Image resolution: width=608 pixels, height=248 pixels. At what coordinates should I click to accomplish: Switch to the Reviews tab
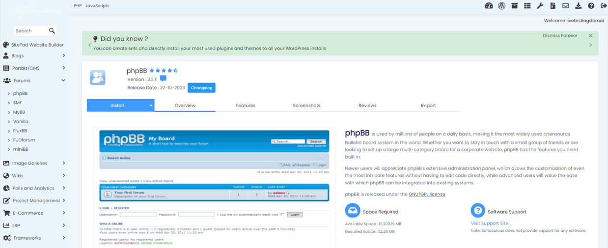(x=367, y=106)
